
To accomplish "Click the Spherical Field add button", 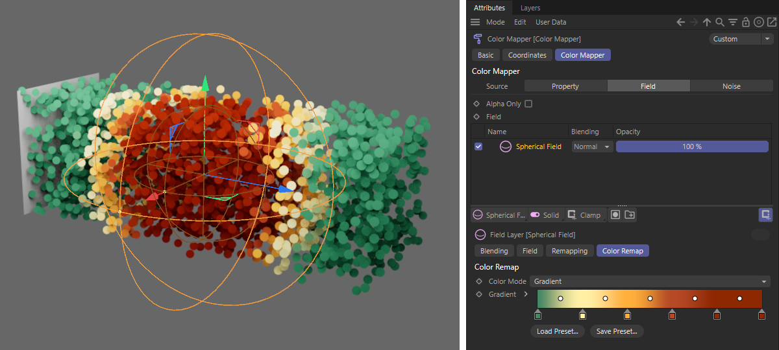I will click(499, 215).
